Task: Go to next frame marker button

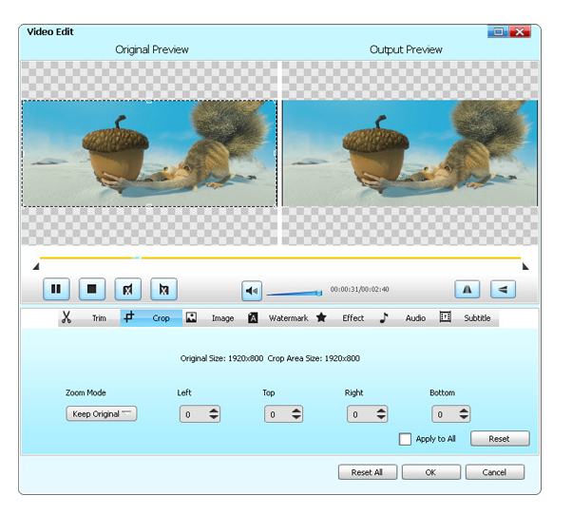Action: pyautogui.click(x=163, y=289)
